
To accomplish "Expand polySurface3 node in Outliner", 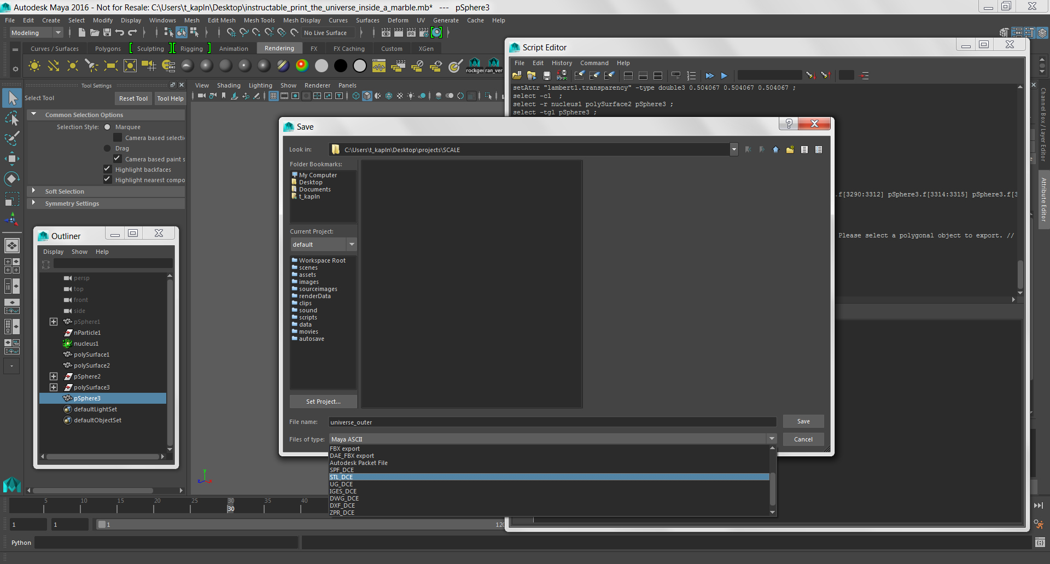I will [54, 387].
